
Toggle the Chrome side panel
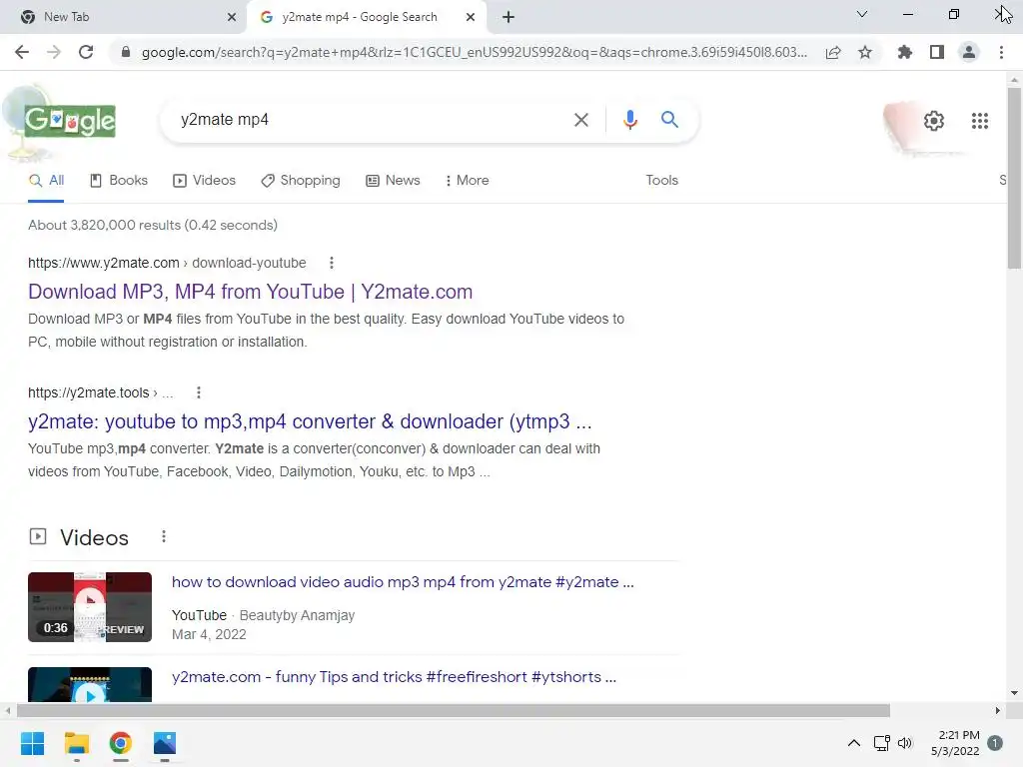937,52
